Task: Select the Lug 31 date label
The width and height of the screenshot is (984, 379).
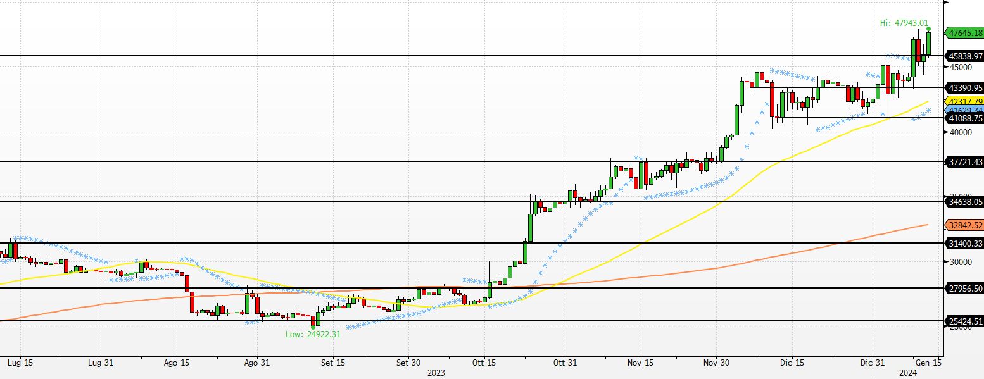Action: pyautogui.click(x=101, y=363)
